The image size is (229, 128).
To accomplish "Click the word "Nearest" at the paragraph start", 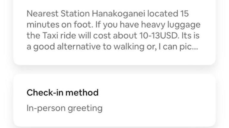I will pos(42,14).
